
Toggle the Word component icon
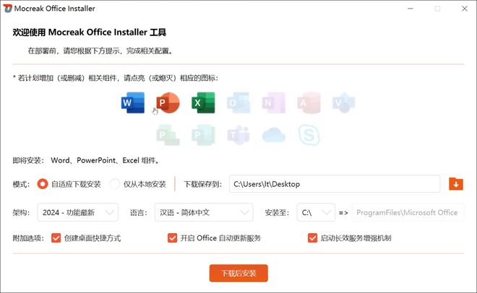(x=133, y=102)
